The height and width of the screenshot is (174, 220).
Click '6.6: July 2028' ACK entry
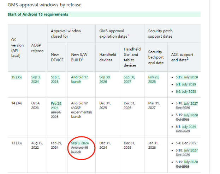click(186, 92)
